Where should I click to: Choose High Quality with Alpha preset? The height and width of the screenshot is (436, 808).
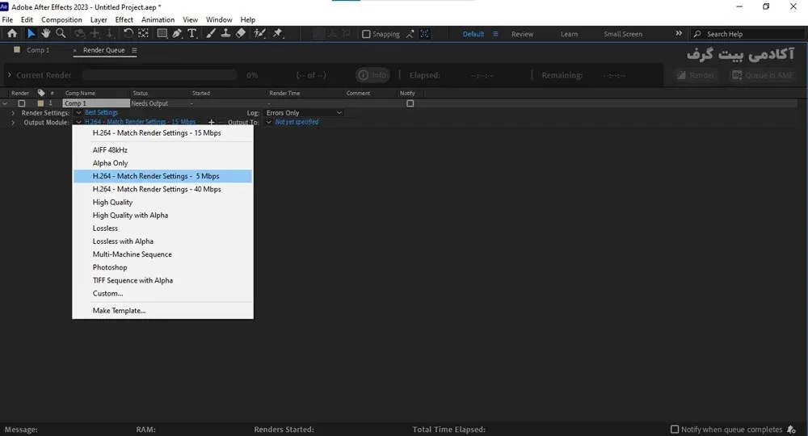point(163,215)
